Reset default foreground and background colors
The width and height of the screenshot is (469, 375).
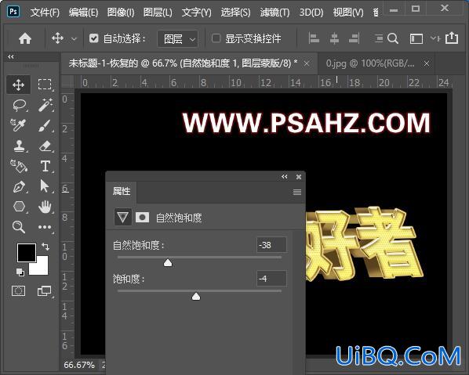point(20,272)
